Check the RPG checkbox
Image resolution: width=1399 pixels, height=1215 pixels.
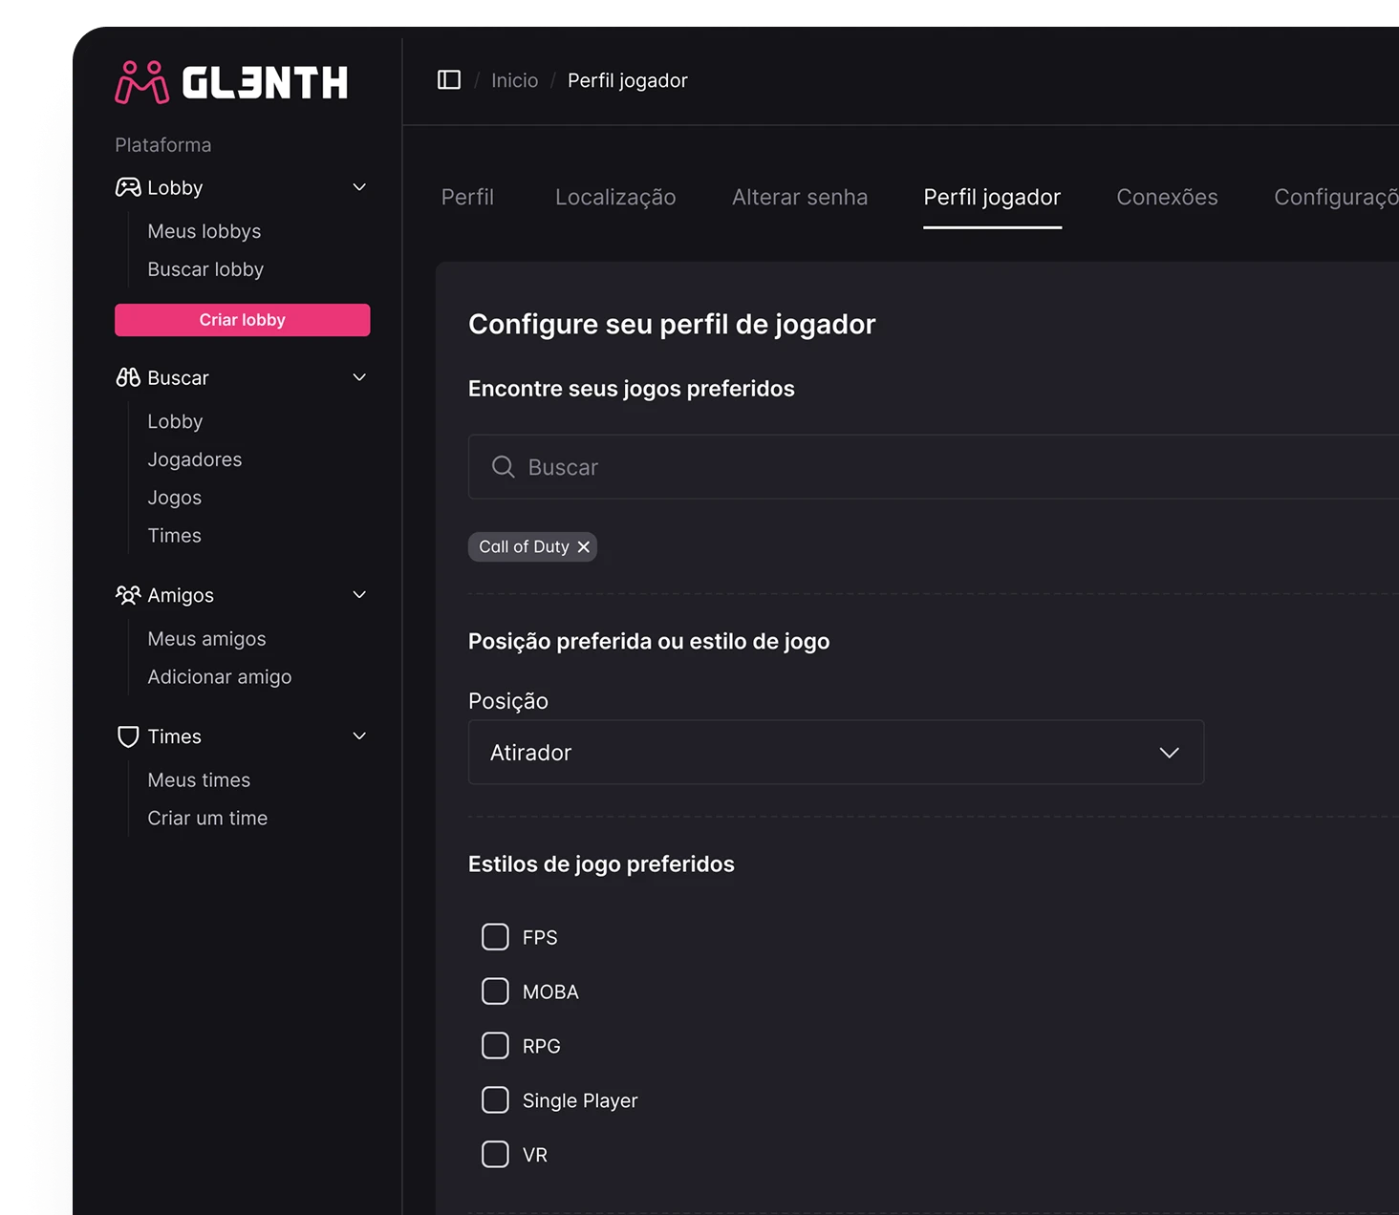[x=495, y=1046]
